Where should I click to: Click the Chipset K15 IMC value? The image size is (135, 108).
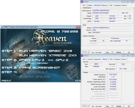112,16
